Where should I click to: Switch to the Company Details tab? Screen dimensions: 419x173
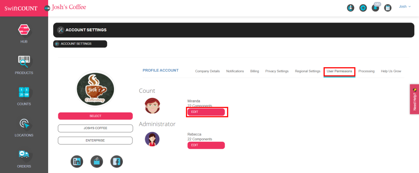(x=207, y=71)
